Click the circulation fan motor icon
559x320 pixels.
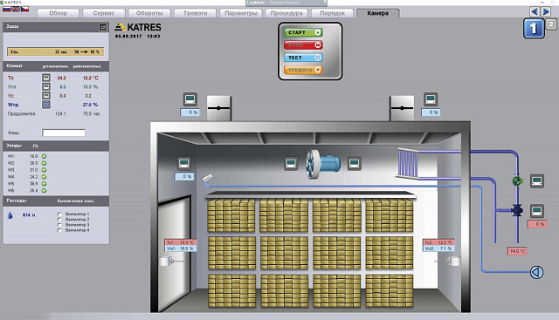pyautogui.click(x=323, y=164)
